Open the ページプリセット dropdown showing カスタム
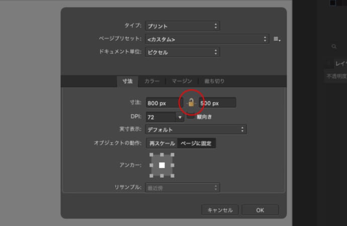Screen dimensions: 347x226 (207, 39)
